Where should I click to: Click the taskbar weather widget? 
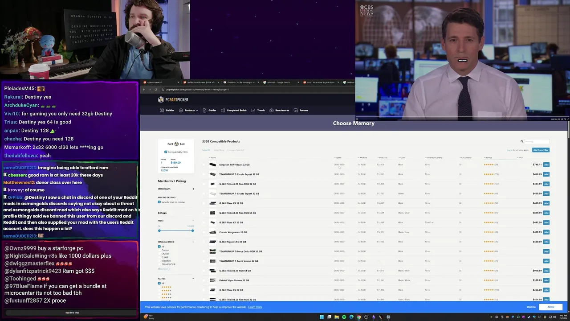click(x=149, y=317)
